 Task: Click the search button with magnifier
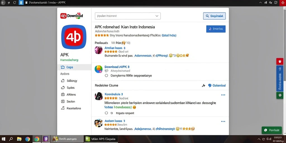tap(214, 16)
